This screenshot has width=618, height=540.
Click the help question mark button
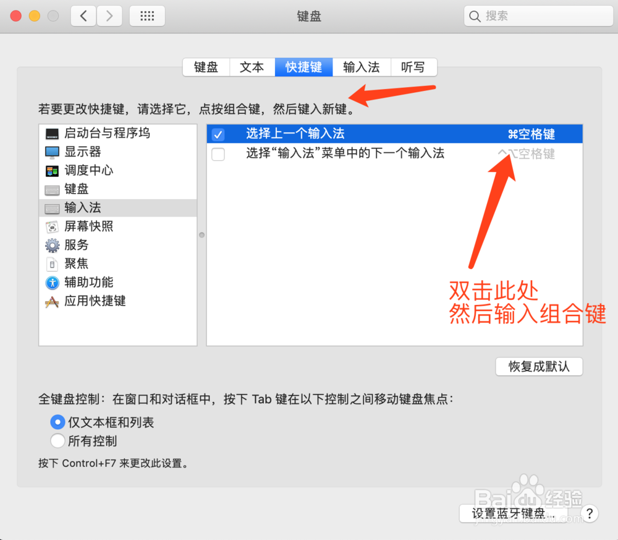click(x=589, y=513)
